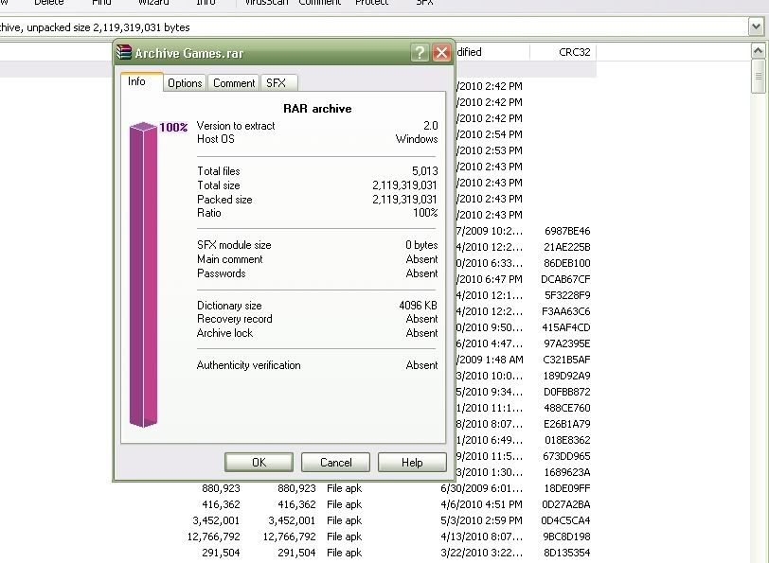Viewport: 769px width, 563px height.
Task: Click the WinRAR books icon in dialog title
Action: click(x=124, y=52)
